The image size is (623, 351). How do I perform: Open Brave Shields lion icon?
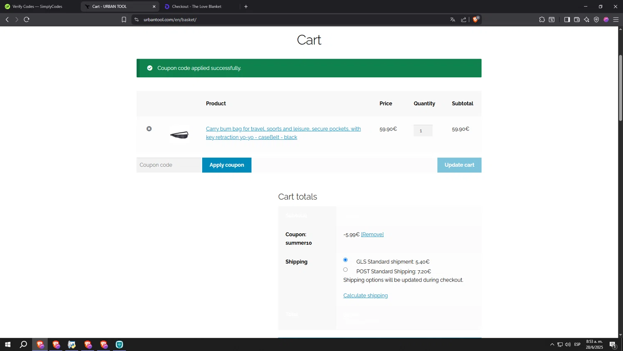pos(476,19)
